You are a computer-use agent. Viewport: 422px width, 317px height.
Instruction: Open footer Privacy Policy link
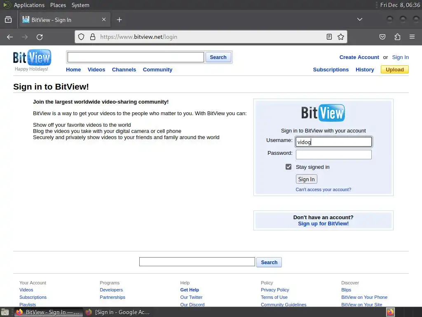click(x=275, y=290)
